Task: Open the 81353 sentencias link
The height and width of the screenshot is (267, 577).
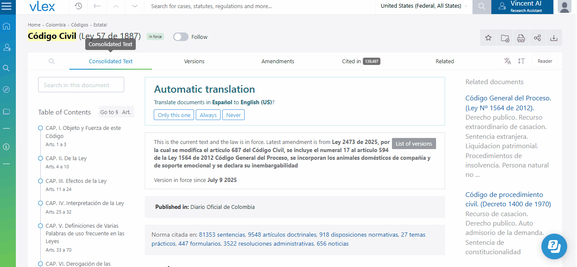Action: point(222,235)
